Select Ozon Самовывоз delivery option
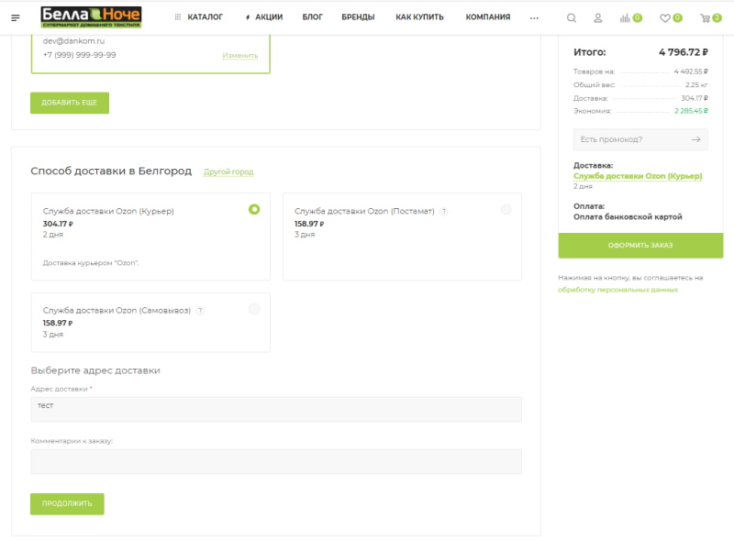Viewport: 734px width, 541px height. [254, 309]
